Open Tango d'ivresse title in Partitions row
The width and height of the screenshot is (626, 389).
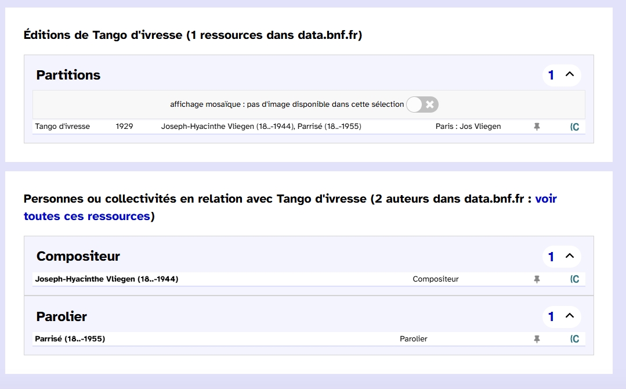[x=63, y=127]
